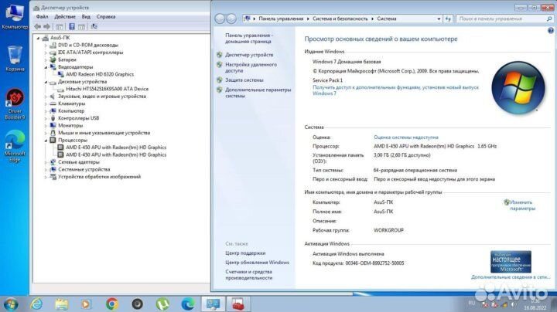This screenshot has width=557, height=312.
Task: Open the Recycle Bin desktop icon
Action: pos(15,59)
